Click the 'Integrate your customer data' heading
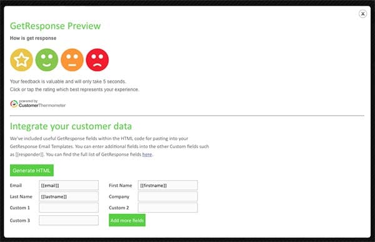 [71, 126]
